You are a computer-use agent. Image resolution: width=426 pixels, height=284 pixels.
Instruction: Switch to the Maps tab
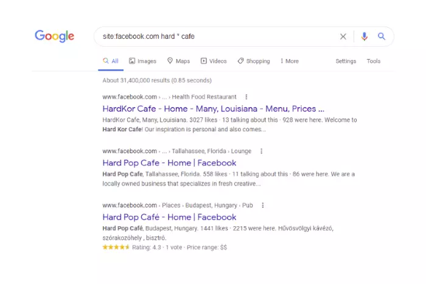pyautogui.click(x=178, y=61)
